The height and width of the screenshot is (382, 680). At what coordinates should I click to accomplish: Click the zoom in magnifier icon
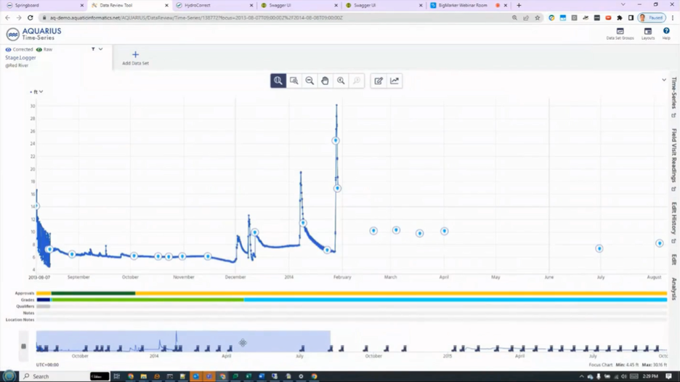pyautogui.click(x=341, y=81)
